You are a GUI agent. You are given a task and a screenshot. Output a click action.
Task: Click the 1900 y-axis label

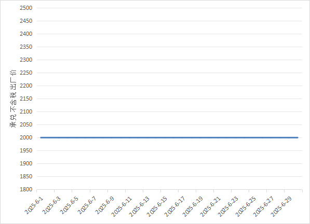[26, 164]
